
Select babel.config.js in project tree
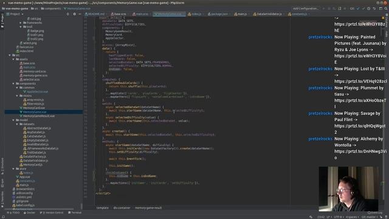(24, 206)
